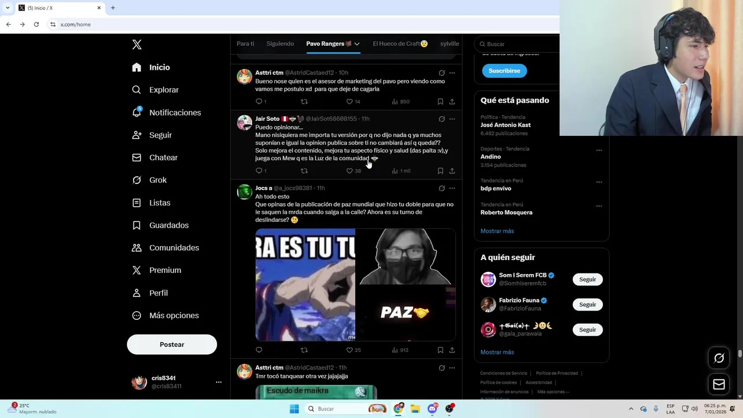This screenshot has height=418, width=743.
Task: Open Más opciones menu
Action: pyautogui.click(x=165, y=315)
